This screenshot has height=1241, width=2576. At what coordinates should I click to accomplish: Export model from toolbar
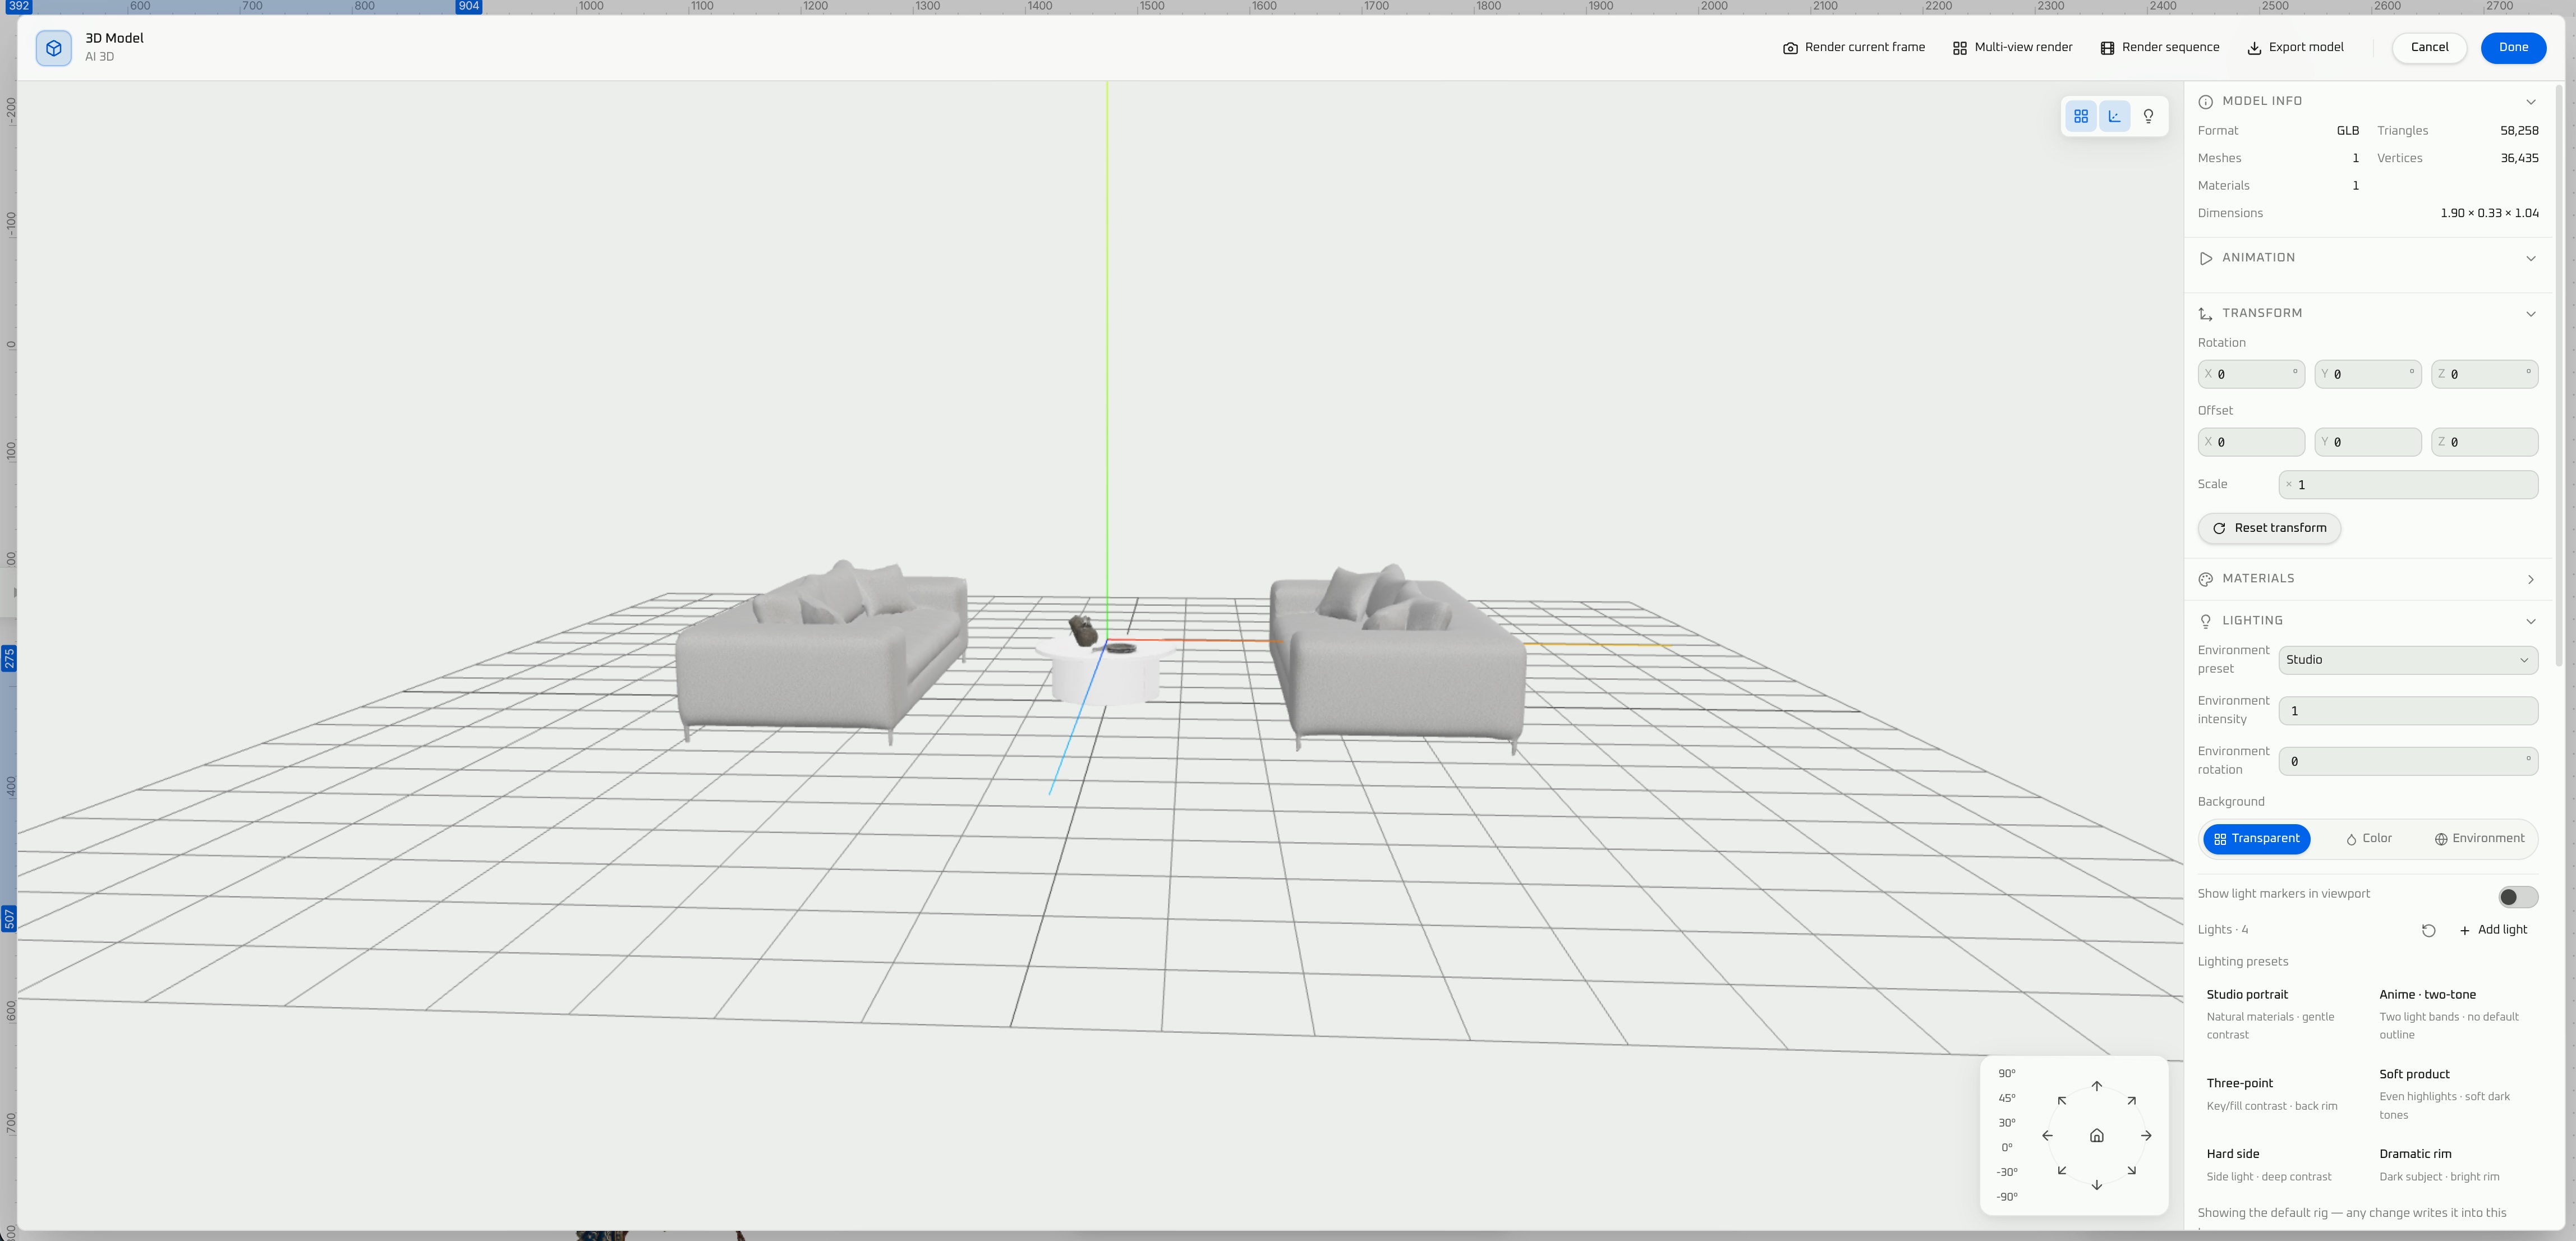2296,47
